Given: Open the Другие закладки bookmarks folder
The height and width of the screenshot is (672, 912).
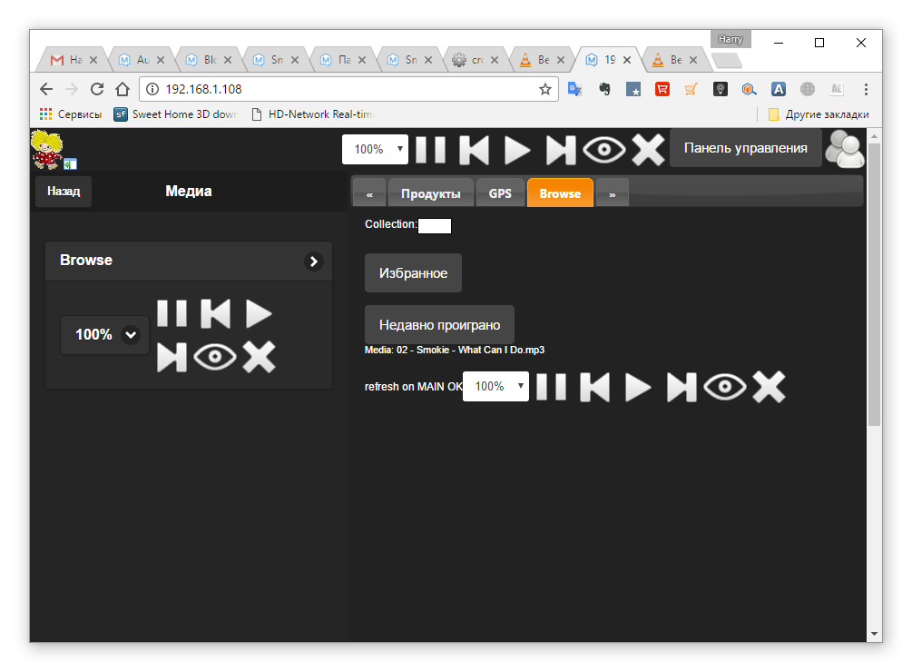Looking at the screenshot, I should point(819,114).
